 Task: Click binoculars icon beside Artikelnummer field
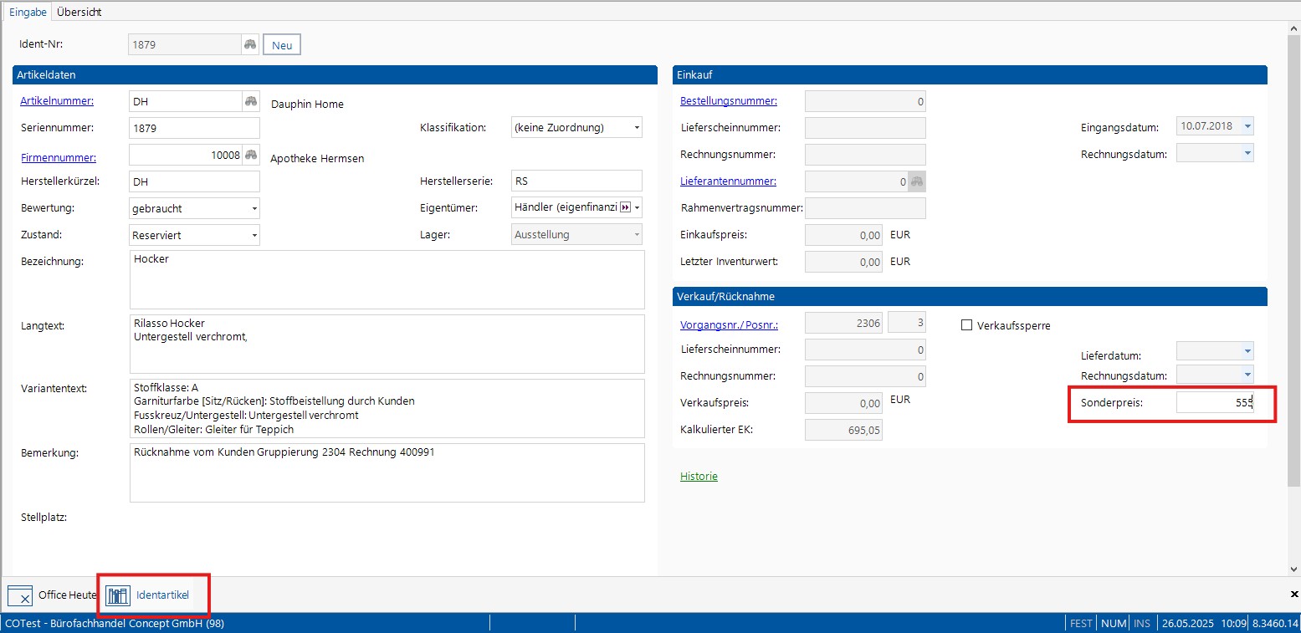(x=250, y=102)
